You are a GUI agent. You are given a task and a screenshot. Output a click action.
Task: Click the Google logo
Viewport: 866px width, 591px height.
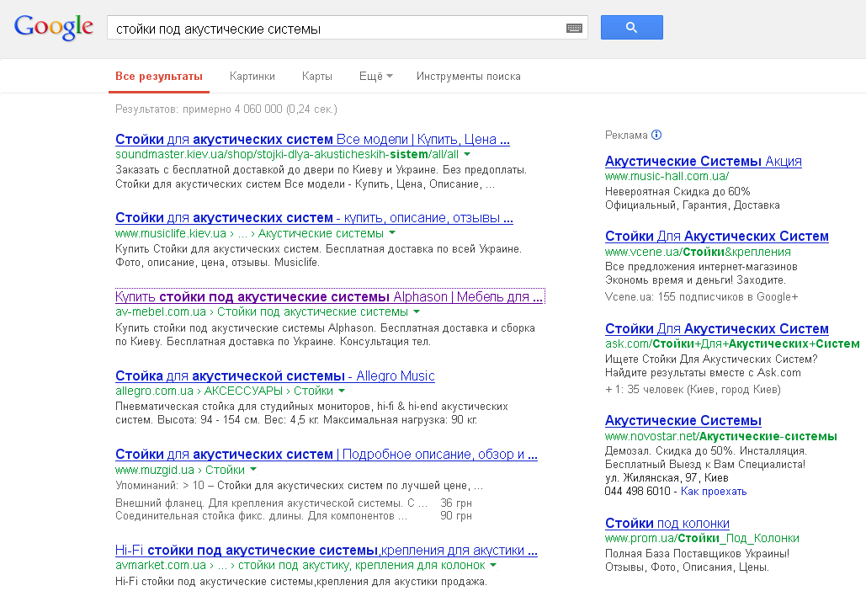click(54, 27)
